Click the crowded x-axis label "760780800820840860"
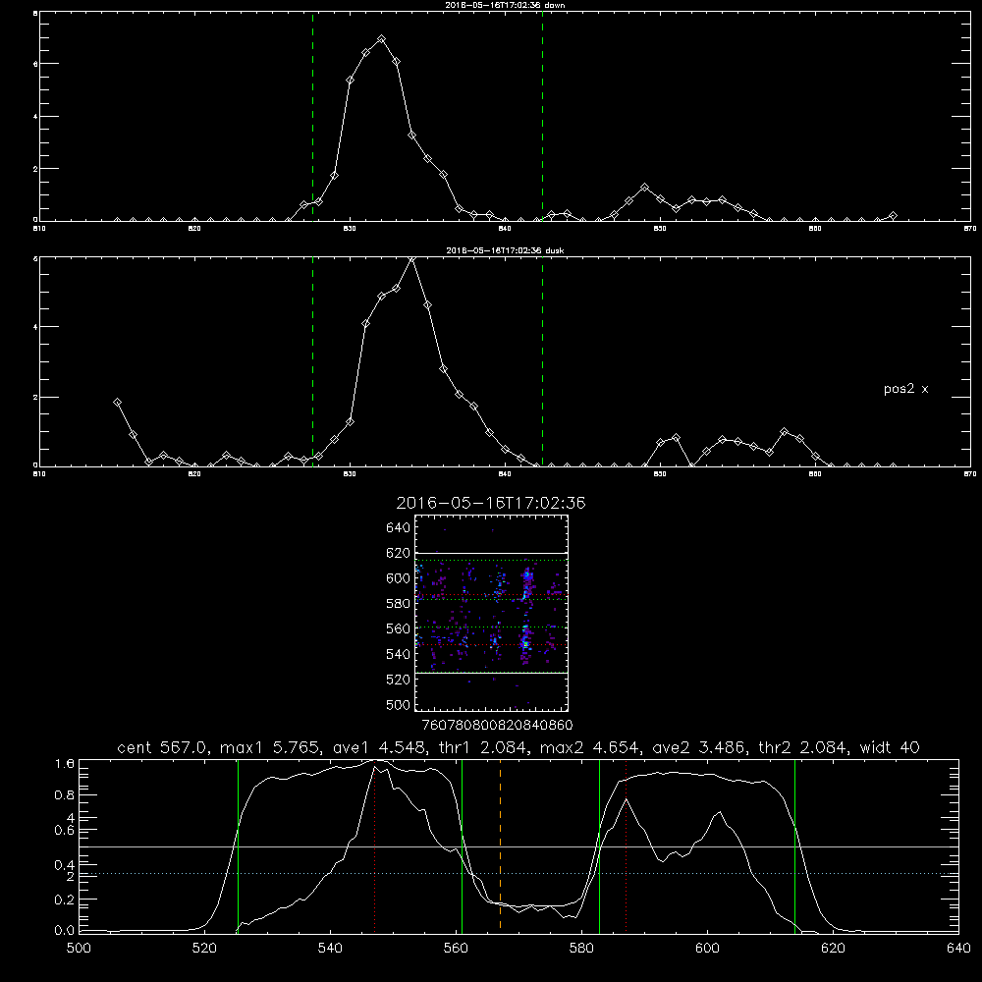Screen dimensions: 982x982 click(497, 725)
